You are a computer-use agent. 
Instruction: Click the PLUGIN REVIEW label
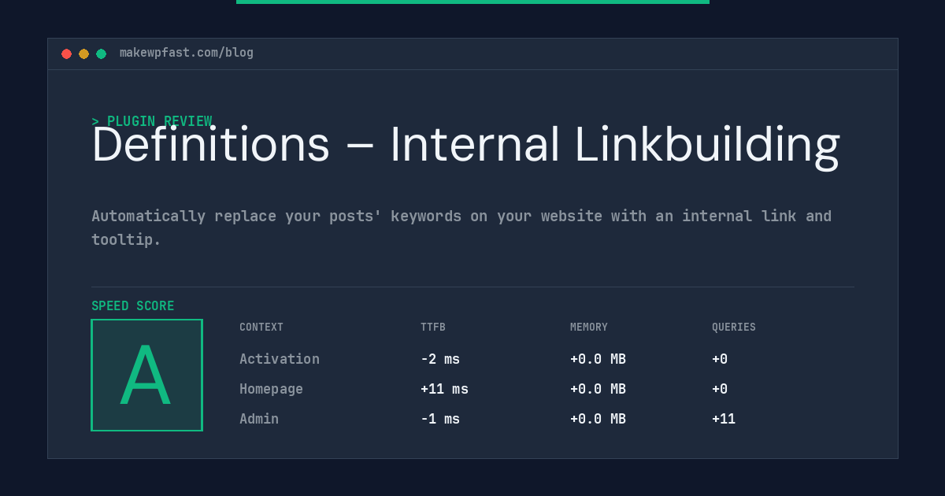[x=152, y=121]
